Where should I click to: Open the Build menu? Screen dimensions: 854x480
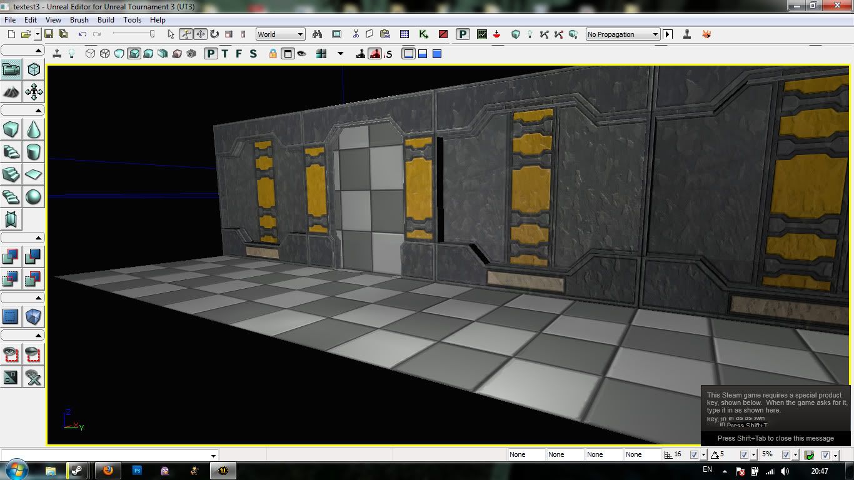point(106,19)
